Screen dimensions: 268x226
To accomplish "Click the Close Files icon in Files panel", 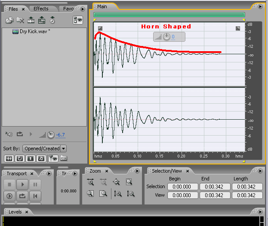I will (x=20, y=20).
